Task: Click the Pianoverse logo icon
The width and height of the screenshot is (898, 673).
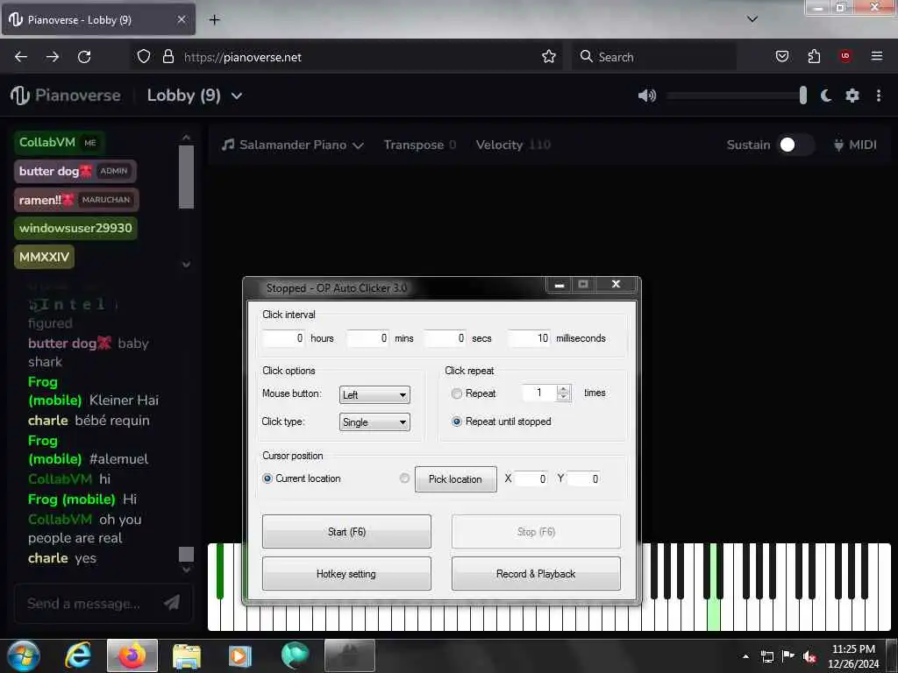Action: pos(19,96)
